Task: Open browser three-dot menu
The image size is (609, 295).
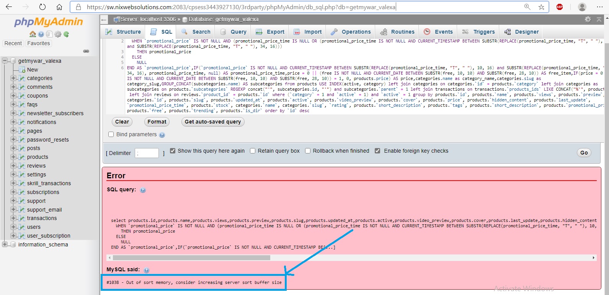Action: point(600,7)
